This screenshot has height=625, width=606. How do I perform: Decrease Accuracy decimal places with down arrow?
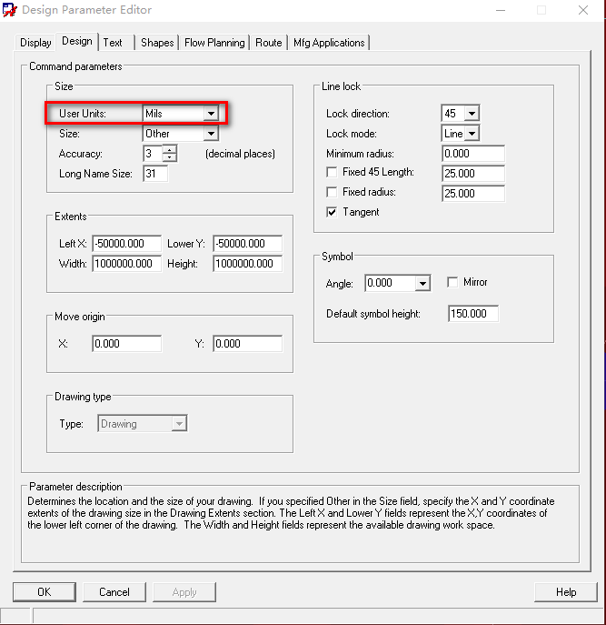point(170,157)
